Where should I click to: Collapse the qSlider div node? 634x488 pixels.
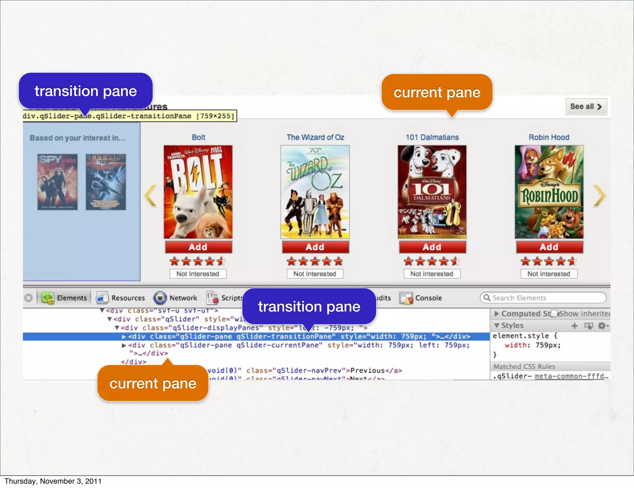(x=110, y=319)
